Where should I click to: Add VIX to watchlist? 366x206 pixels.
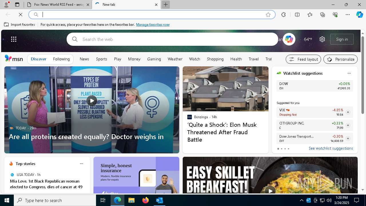(348, 112)
